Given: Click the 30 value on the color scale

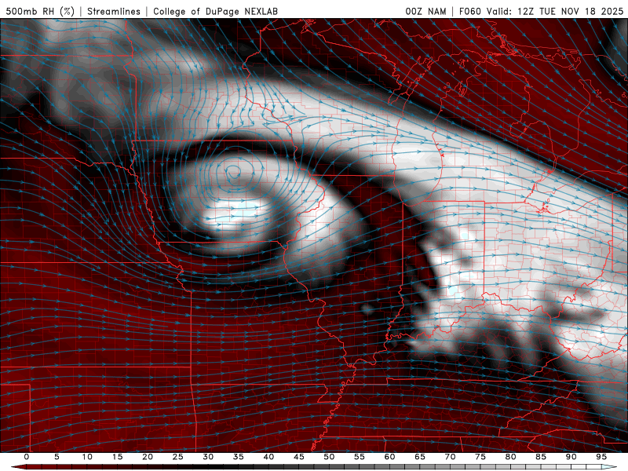Looking at the screenshot, I should 208,457.
